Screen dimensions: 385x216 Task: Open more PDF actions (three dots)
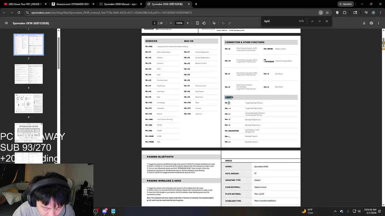click(379, 23)
